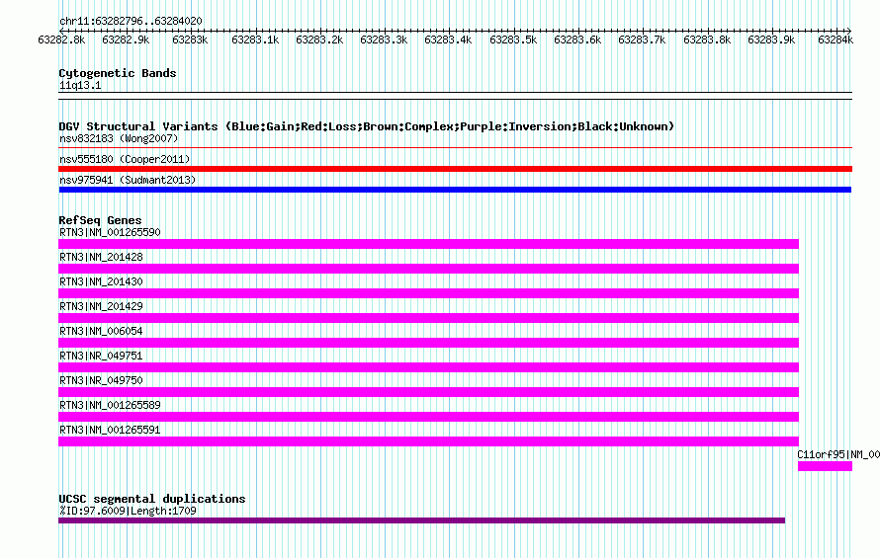This screenshot has width=880, height=558.
Task: Select the 63283.6k ruler tick label
Action: point(577,40)
